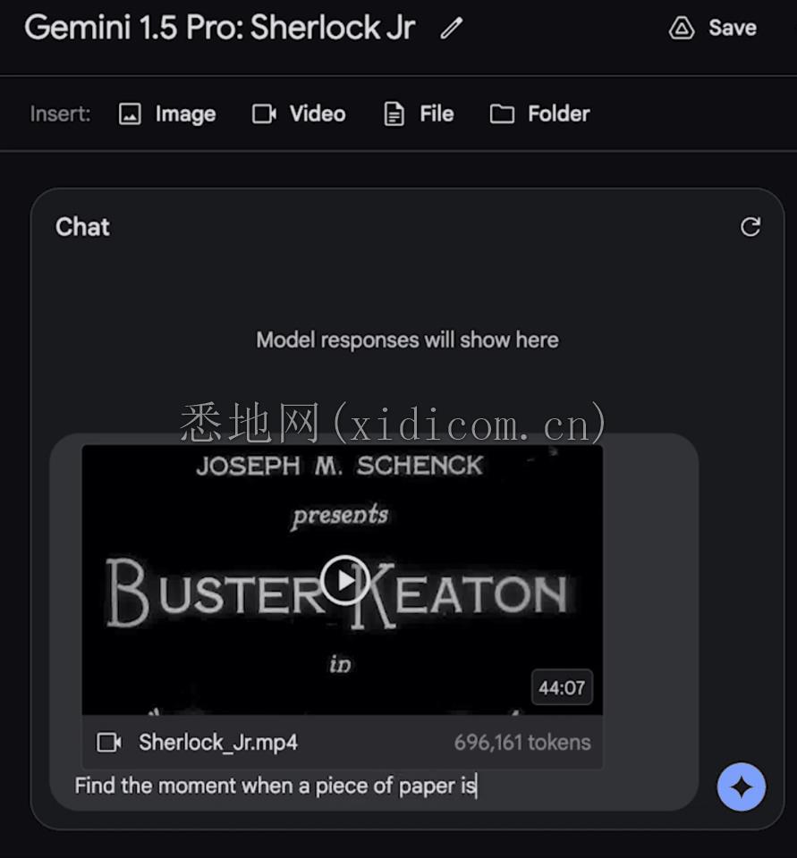Click the video icon beside Sherlock_Jr.mp4

pyautogui.click(x=109, y=742)
